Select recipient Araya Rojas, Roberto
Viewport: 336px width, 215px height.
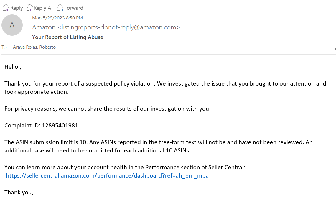pyautogui.click(x=34, y=47)
